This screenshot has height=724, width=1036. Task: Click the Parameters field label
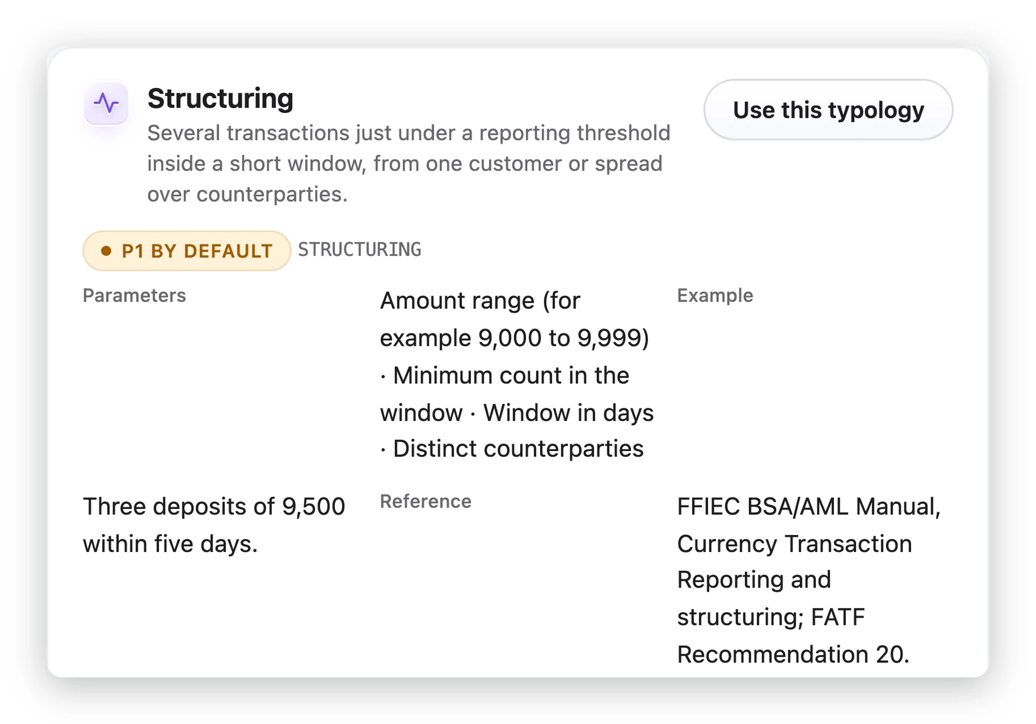pos(134,296)
